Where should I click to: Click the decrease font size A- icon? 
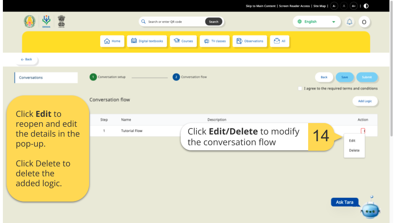coord(334,6)
